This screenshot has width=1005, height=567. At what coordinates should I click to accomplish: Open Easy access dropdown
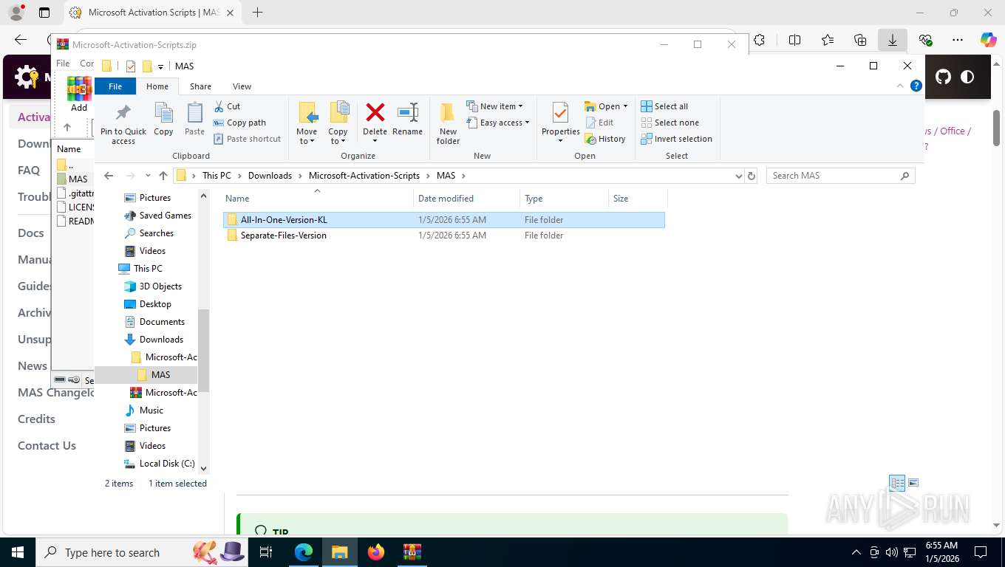click(x=499, y=123)
